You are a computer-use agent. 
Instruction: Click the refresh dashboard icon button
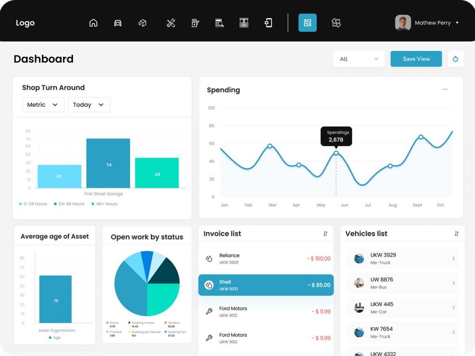(456, 59)
